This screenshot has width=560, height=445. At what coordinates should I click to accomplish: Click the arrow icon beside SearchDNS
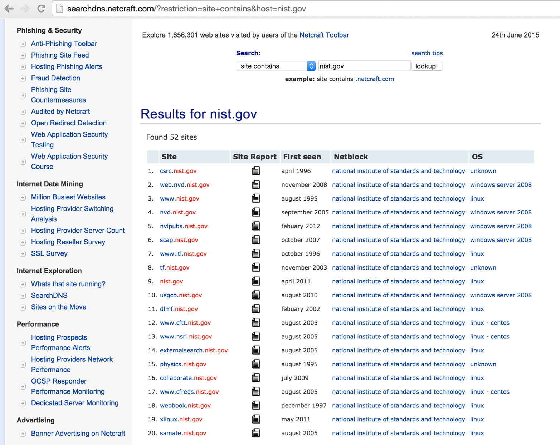pyautogui.click(x=23, y=296)
